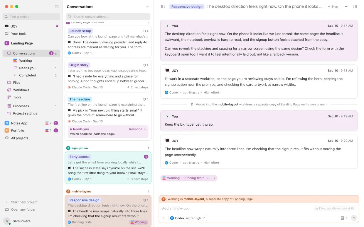Open the Tools section
Image resolution: width=364 pixels, height=227 pixels.
[x=31, y=97]
